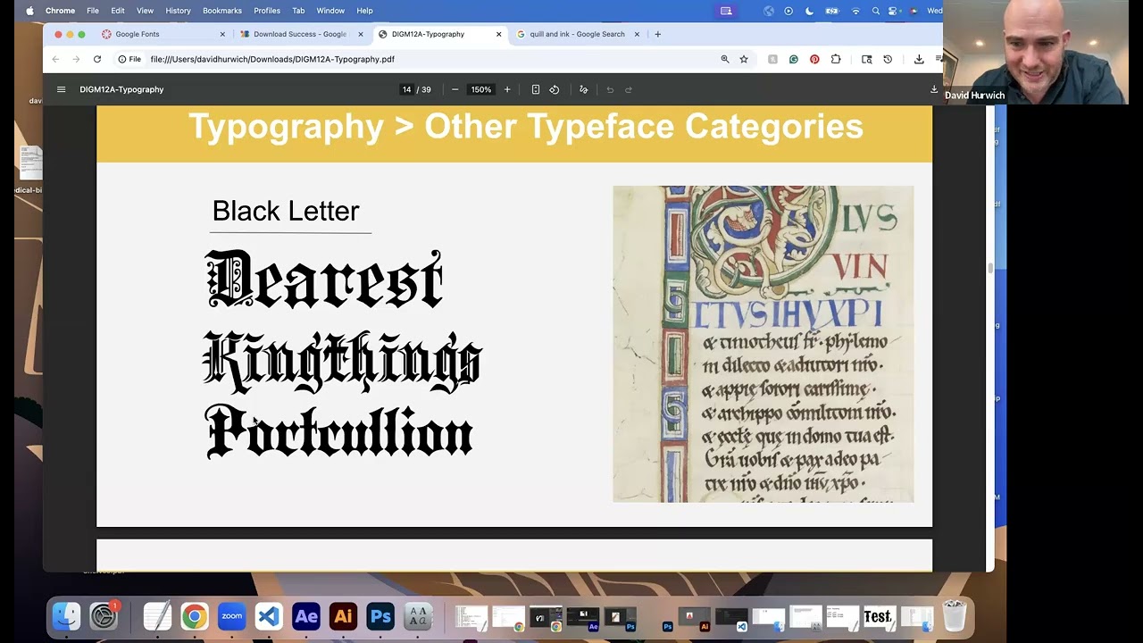Click the fit to page icon
Viewport: 1143px width, 643px height.
click(x=535, y=89)
